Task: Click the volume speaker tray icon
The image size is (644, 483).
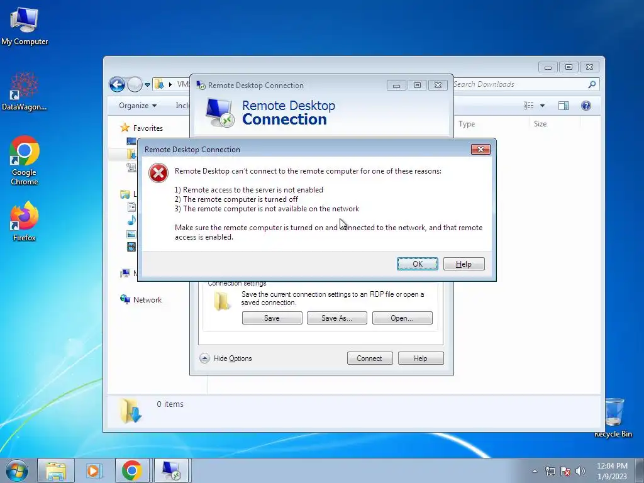Action: pyautogui.click(x=580, y=471)
